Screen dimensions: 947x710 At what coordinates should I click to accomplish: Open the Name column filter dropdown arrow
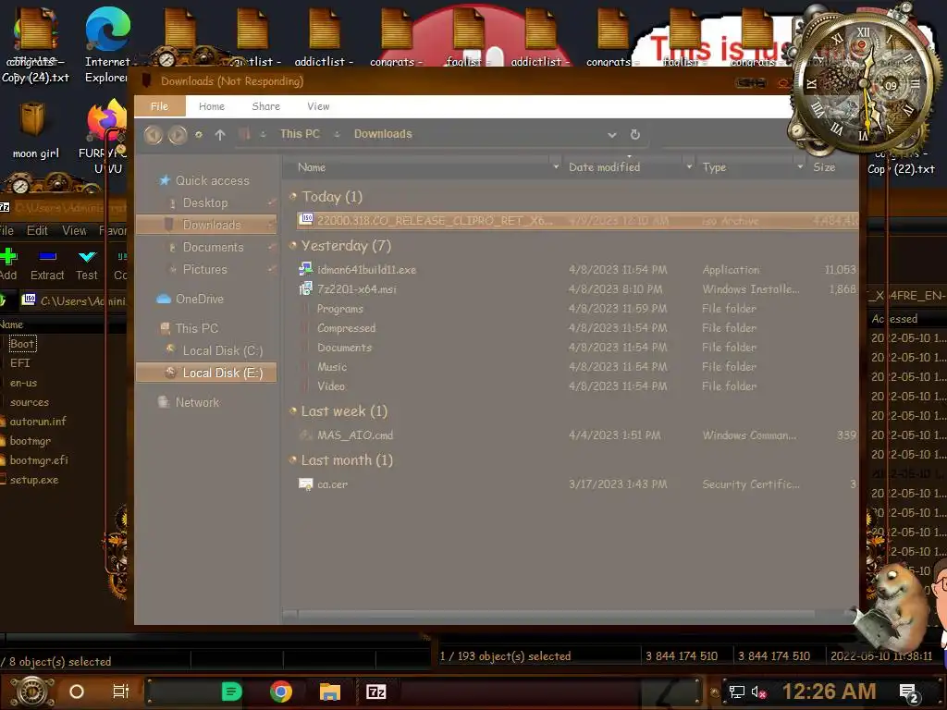coord(556,166)
